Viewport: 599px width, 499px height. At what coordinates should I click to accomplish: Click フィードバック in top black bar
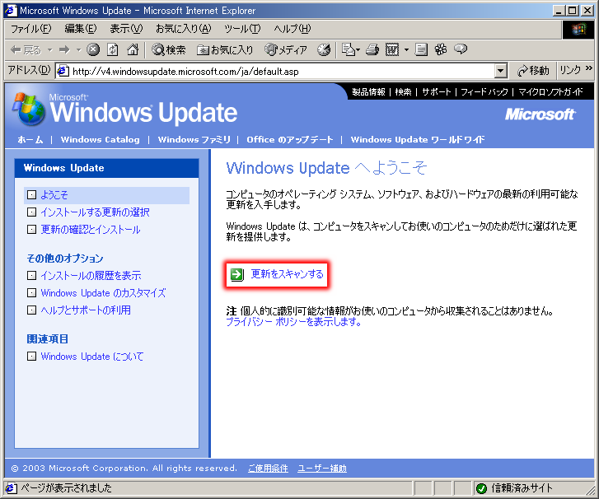(484, 92)
